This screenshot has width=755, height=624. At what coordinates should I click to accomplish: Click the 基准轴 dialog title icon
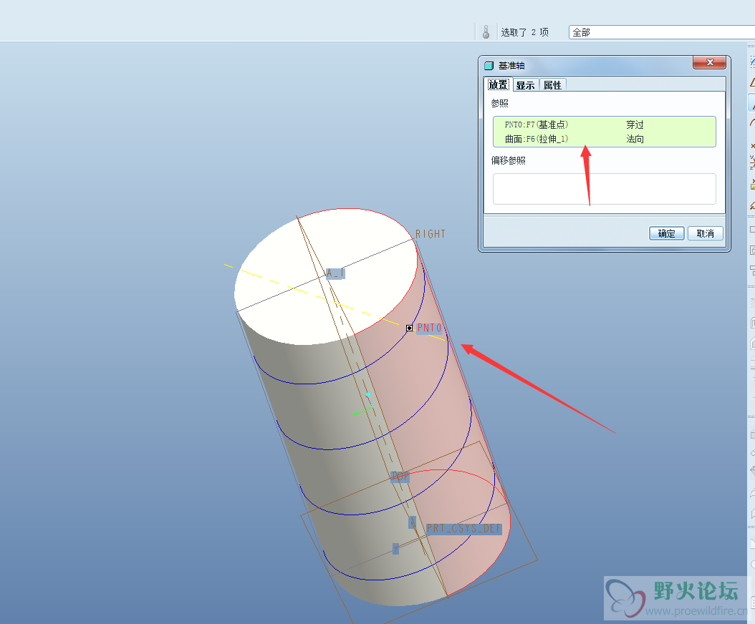tap(489, 65)
